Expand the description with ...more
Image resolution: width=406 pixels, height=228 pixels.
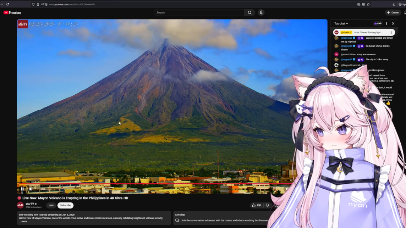pyautogui.click(x=23, y=222)
